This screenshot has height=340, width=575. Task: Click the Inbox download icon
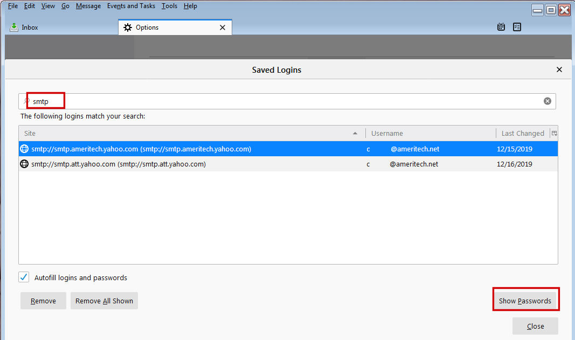click(14, 27)
